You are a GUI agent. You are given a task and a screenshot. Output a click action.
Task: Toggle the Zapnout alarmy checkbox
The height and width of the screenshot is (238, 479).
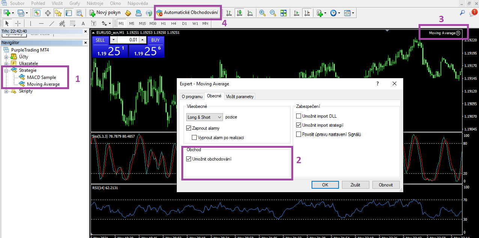(189, 128)
